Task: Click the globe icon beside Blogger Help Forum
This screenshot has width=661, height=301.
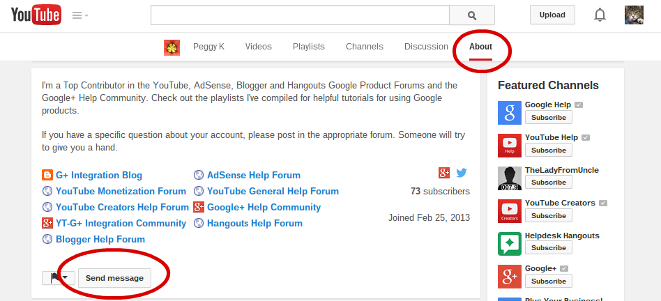Action: click(x=47, y=239)
